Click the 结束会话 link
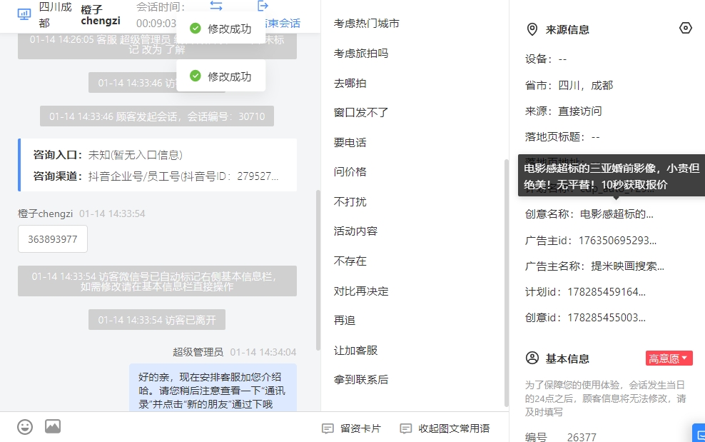This screenshot has width=705, height=442. (283, 24)
